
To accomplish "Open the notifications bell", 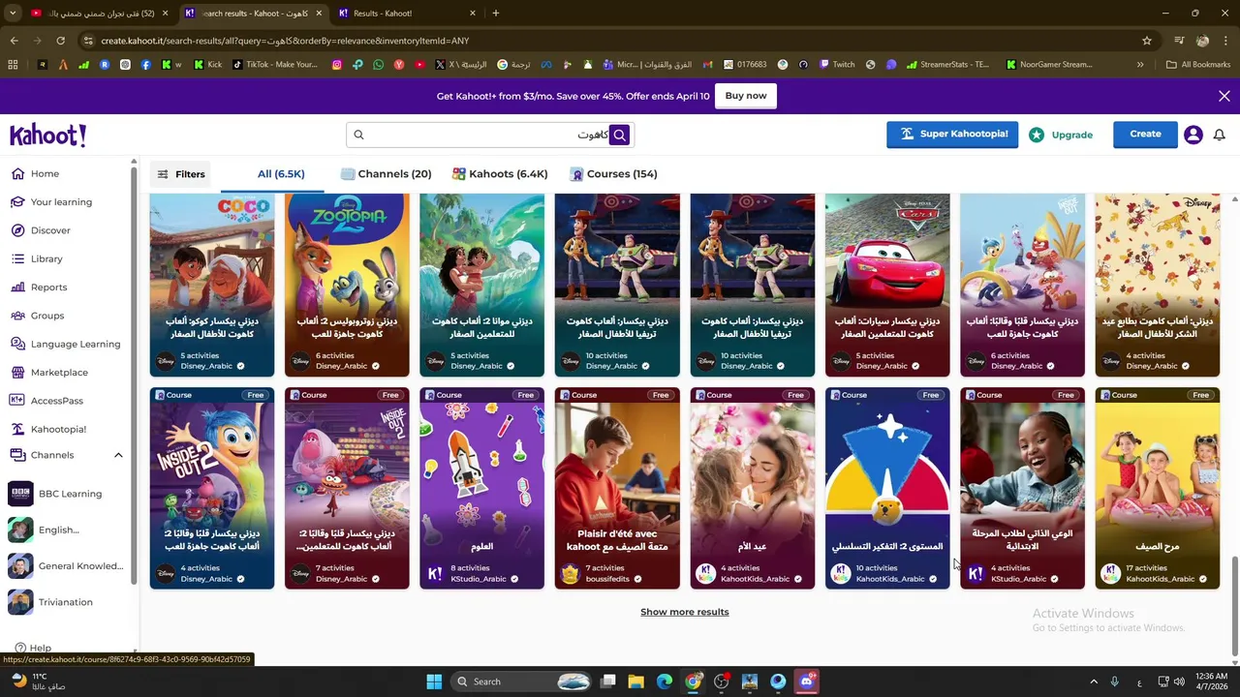I will (1220, 135).
